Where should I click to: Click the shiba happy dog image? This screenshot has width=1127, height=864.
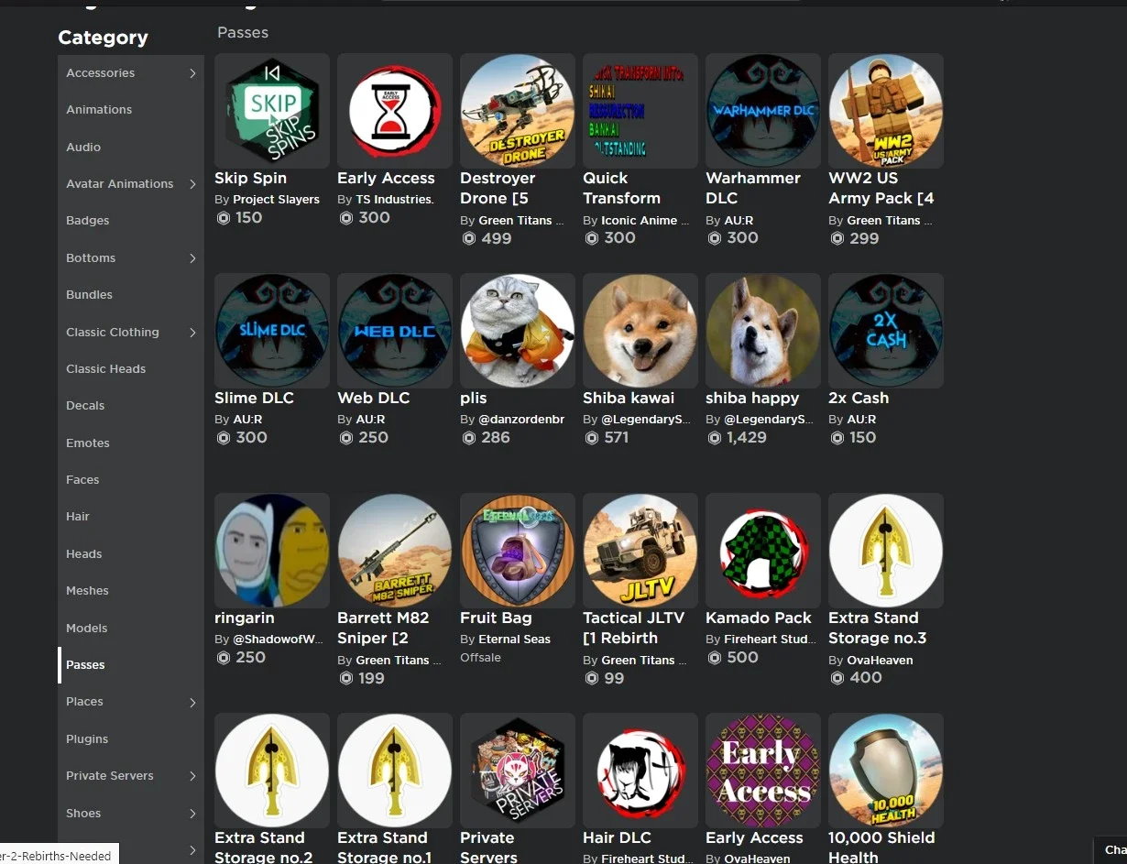click(x=763, y=331)
